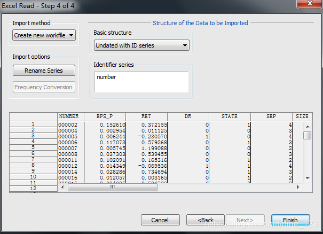Go back with the <Back button

click(206, 220)
